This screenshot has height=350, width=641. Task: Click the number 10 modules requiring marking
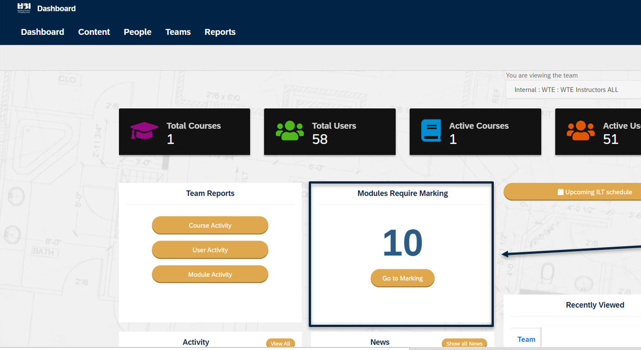click(402, 244)
